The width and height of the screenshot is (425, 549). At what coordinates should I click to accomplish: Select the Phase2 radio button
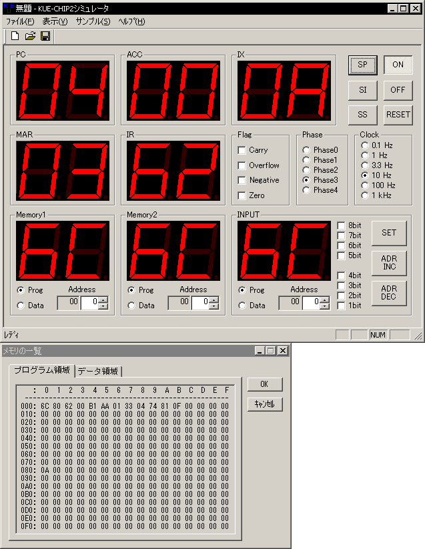click(306, 170)
